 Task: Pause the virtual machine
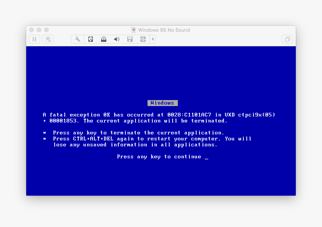(34, 39)
